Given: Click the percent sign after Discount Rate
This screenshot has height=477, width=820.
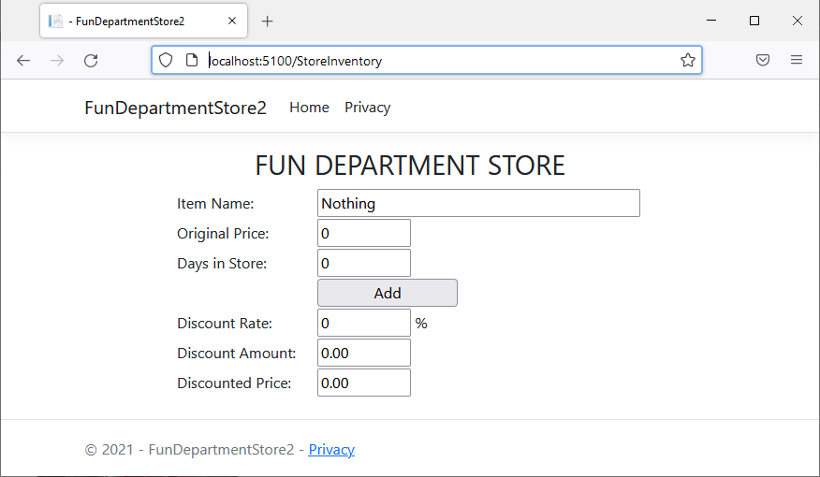Looking at the screenshot, I should 421,324.
